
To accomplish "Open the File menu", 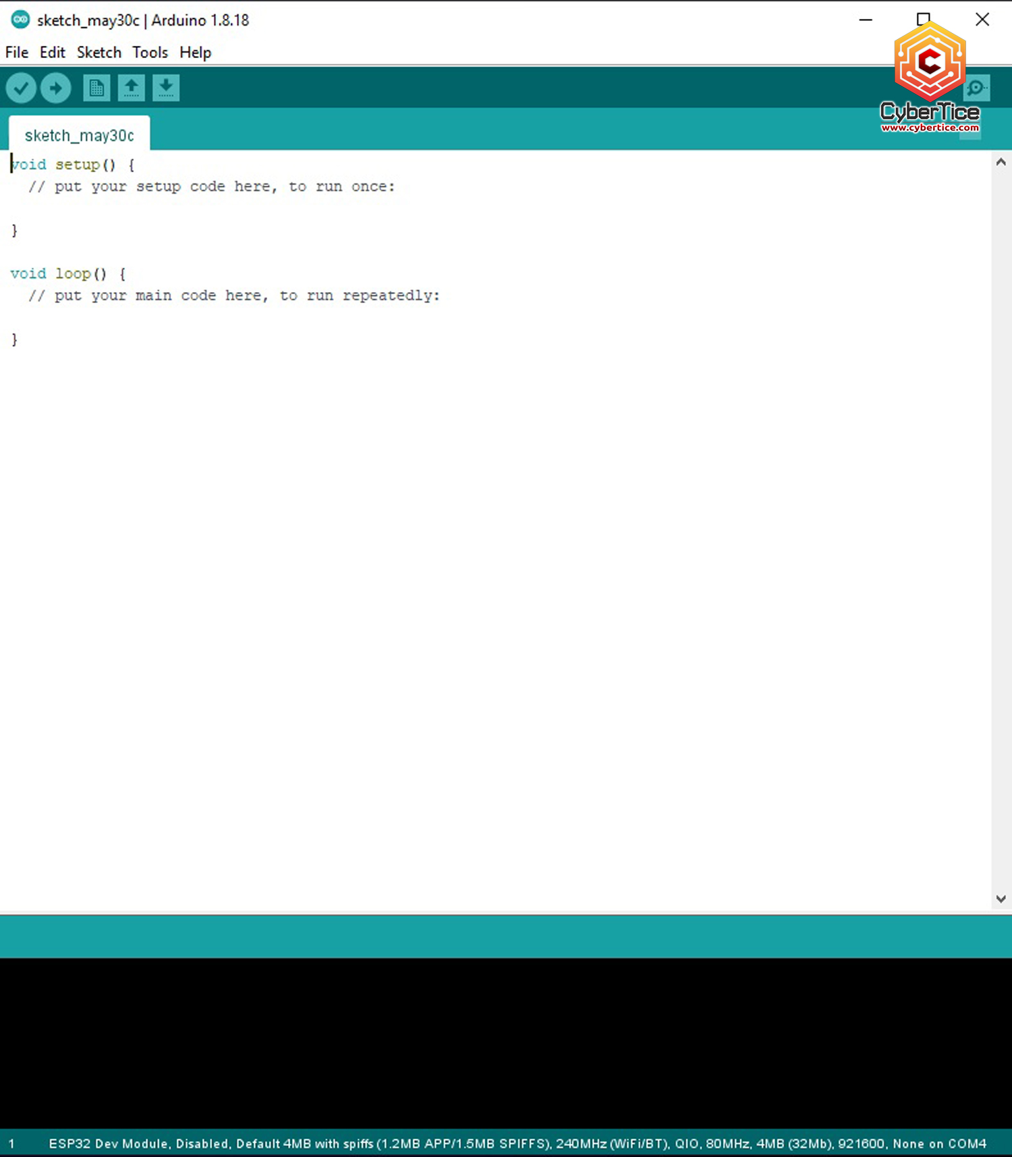I will pyautogui.click(x=17, y=53).
